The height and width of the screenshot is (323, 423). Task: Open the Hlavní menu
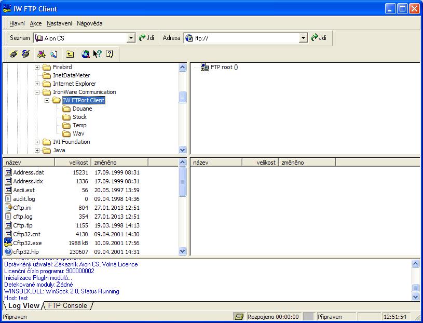click(17, 23)
